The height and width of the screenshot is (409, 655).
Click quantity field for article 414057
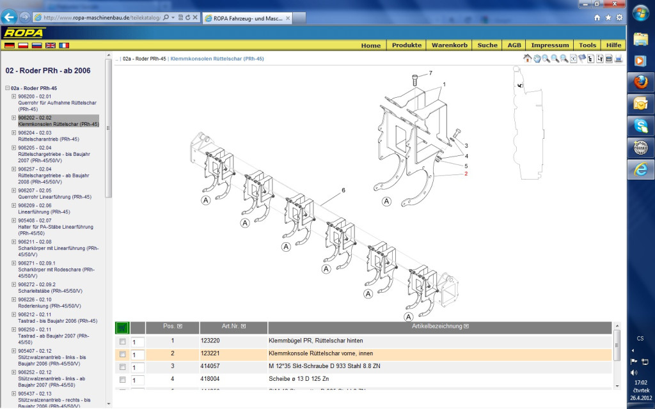138,367
